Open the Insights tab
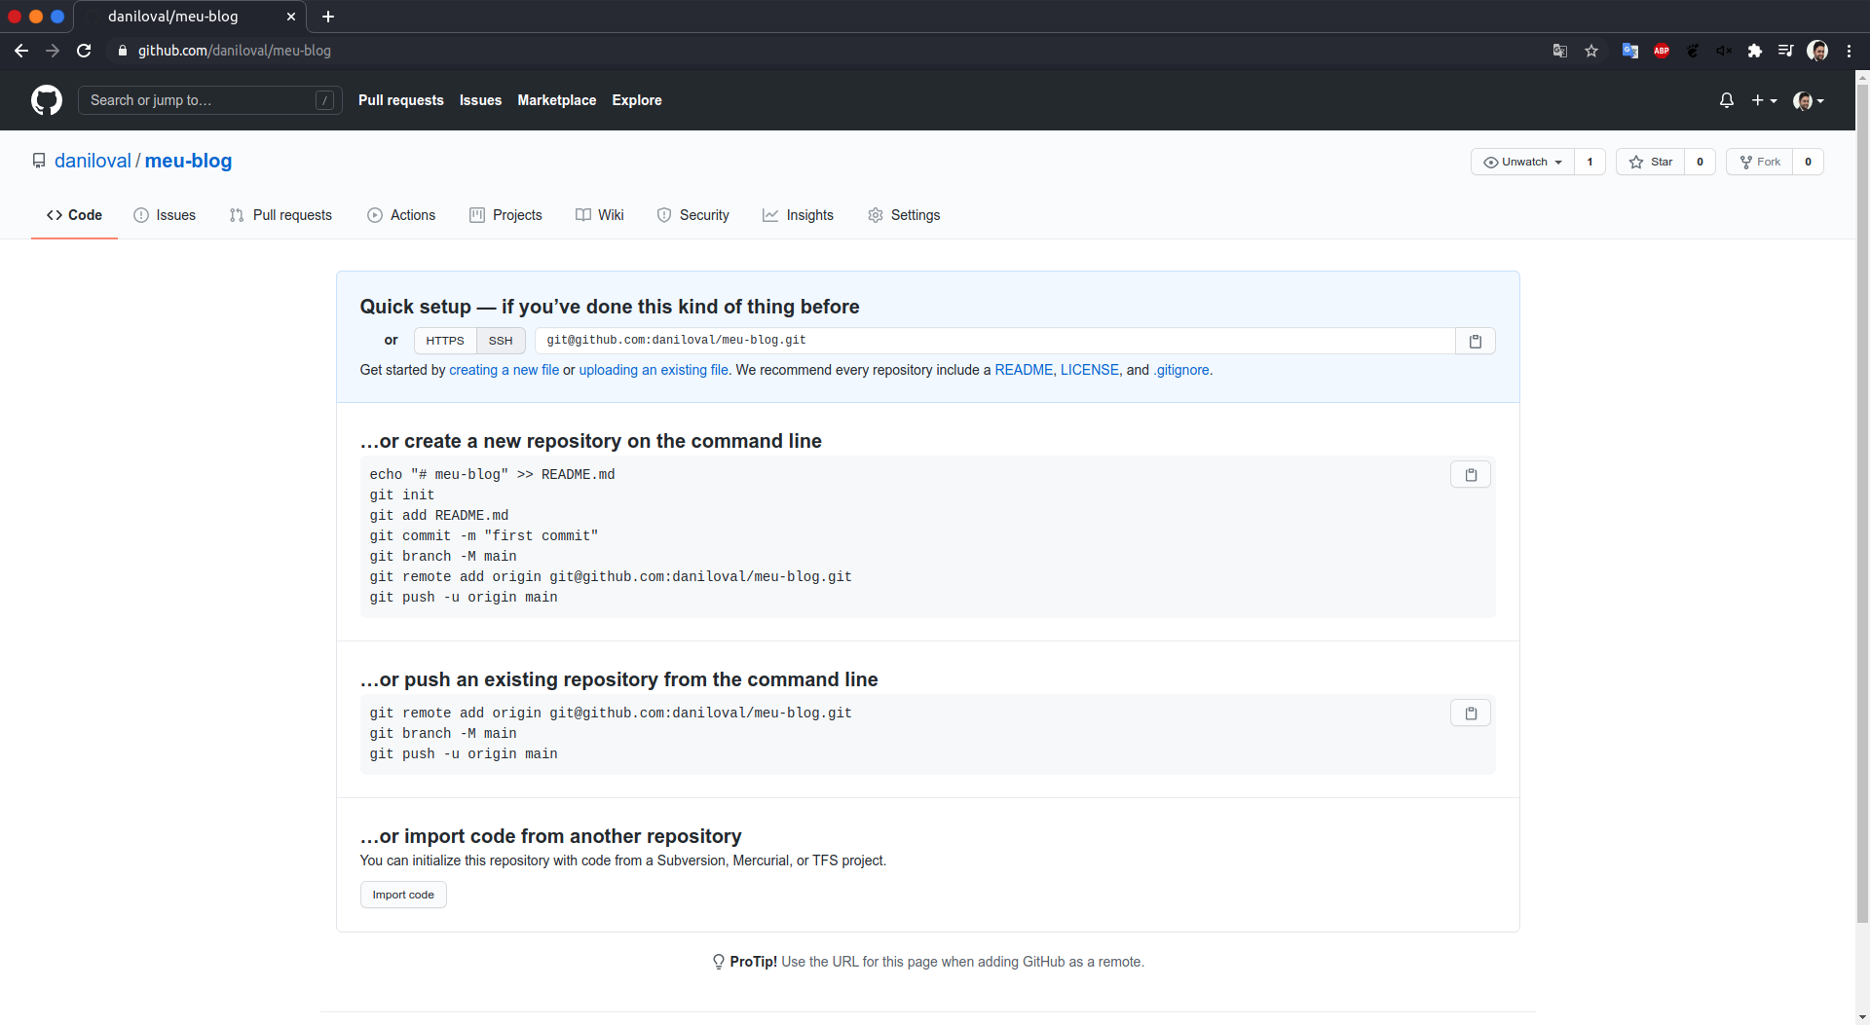This screenshot has width=1870, height=1025. (x=798, y=215)
